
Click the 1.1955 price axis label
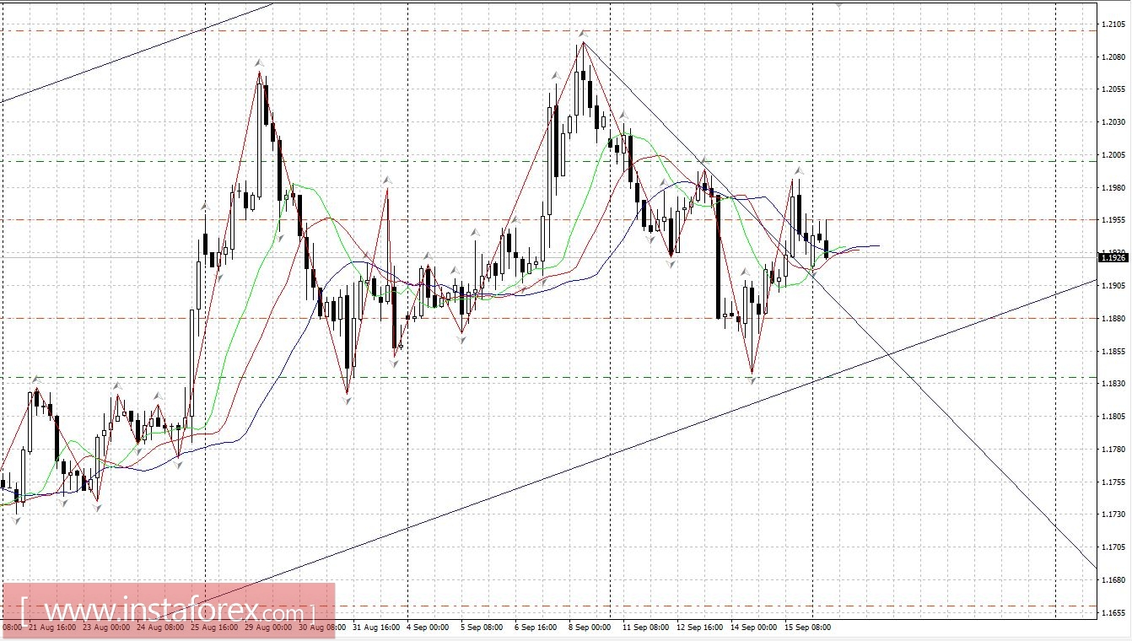pos(1114,220)
